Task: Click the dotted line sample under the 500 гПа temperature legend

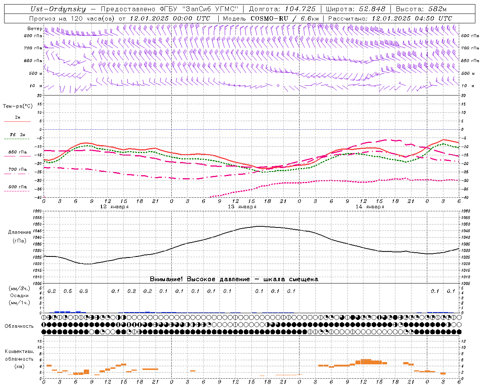Action: 17,191
